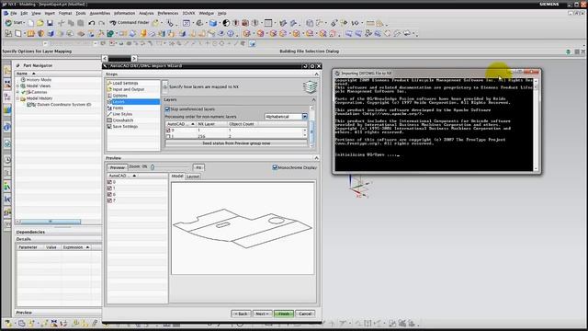The width and height of the screenshot is (588, 331).
Task: Open the Insert menu
Action: (50, 13)
